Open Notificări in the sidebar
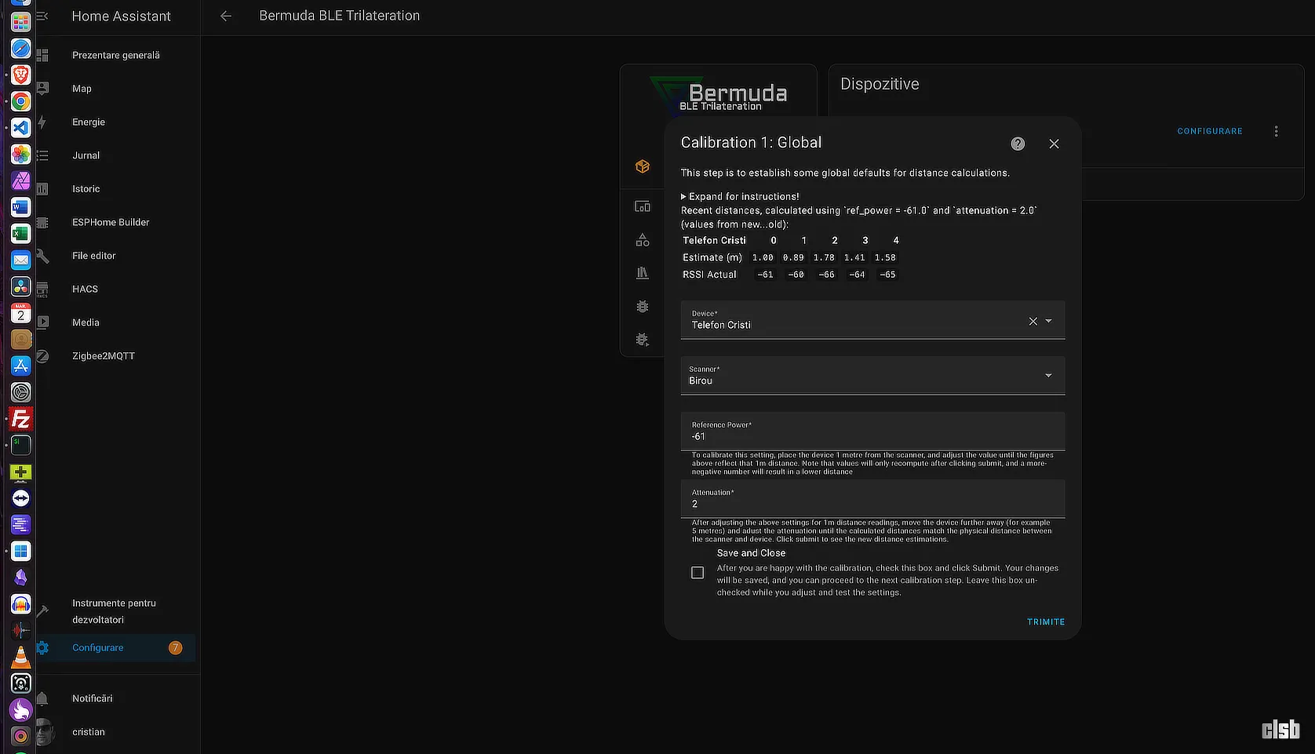The width and height of the screenshot is (1315, 754). (x=115, y=698)
